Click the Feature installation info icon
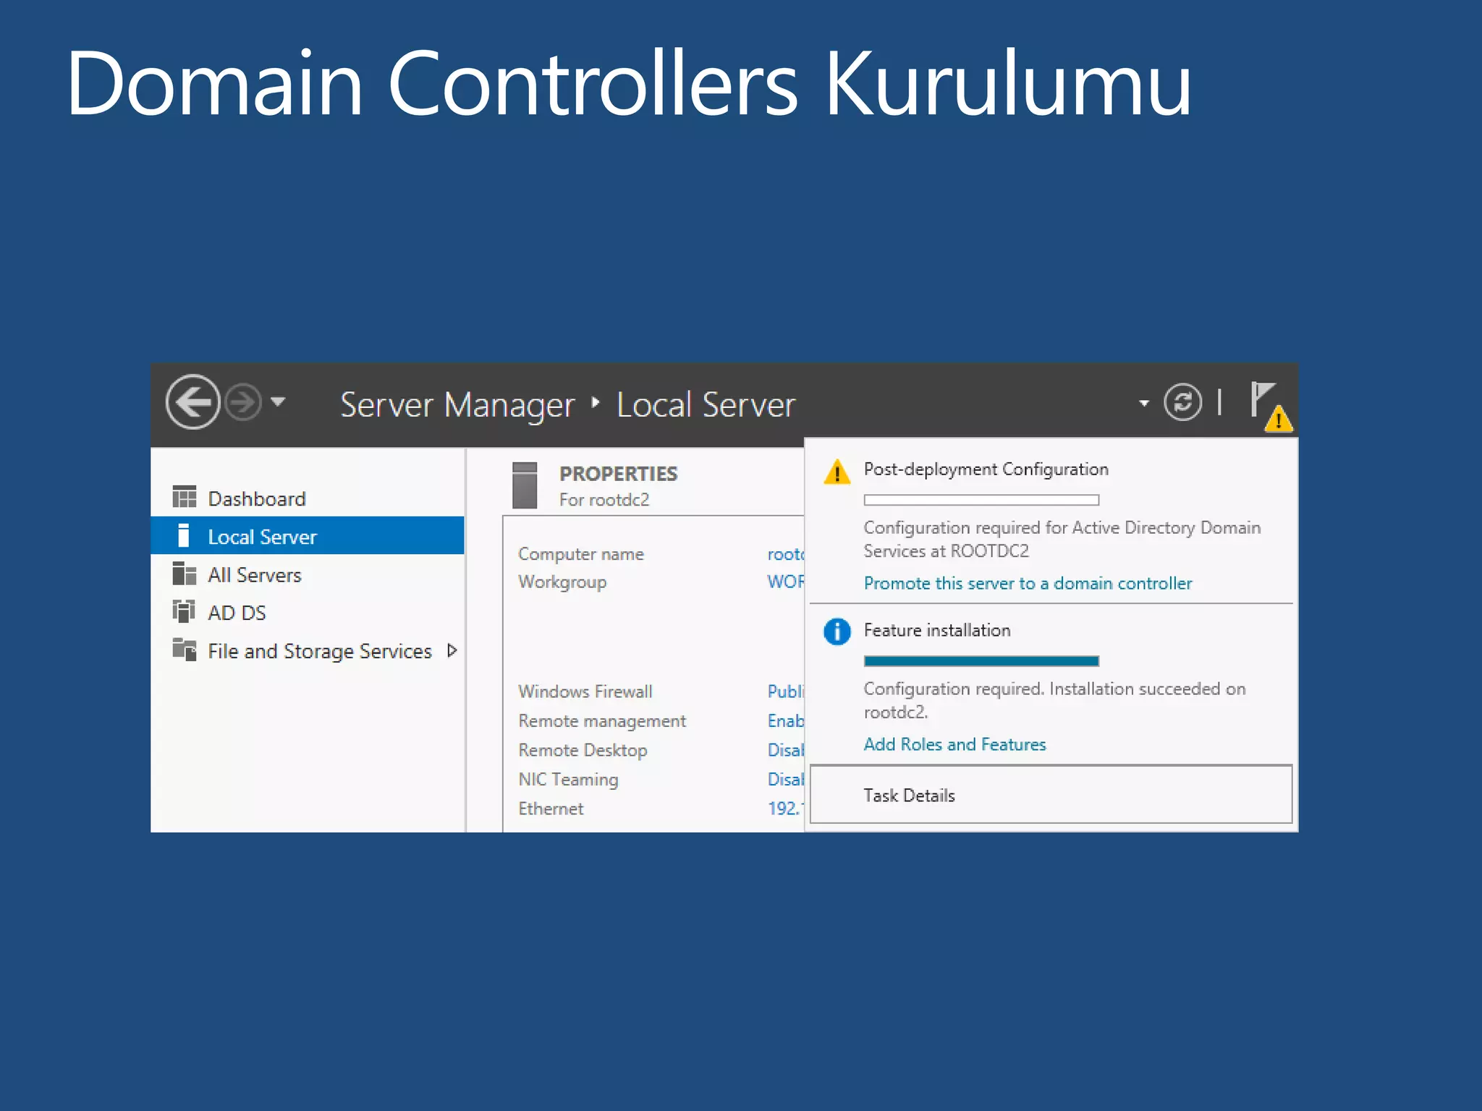The height and width of the screenshot is (1111, 1482). coord(837,631)
